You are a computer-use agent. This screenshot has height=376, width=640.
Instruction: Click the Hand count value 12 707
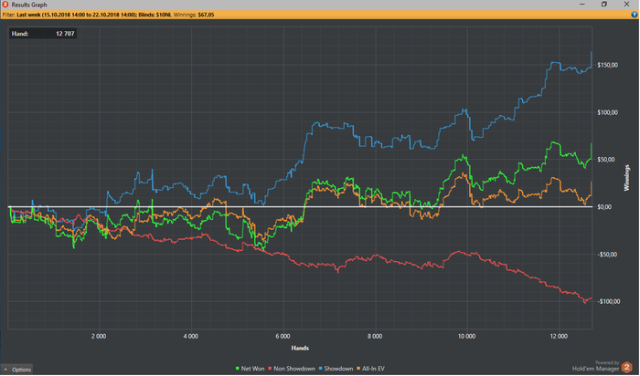(x=65, y=34)
